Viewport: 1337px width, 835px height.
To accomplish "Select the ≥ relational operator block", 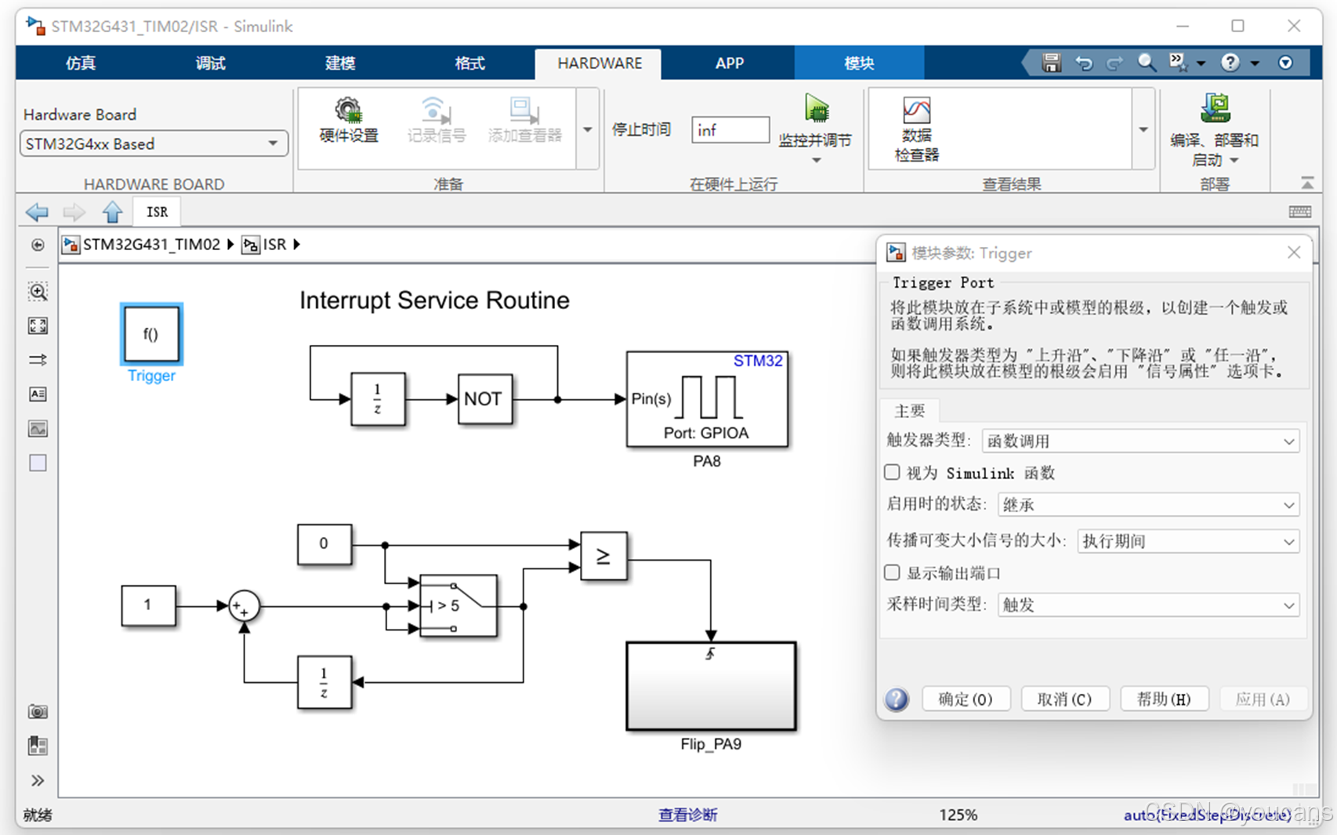I will 603,556.
